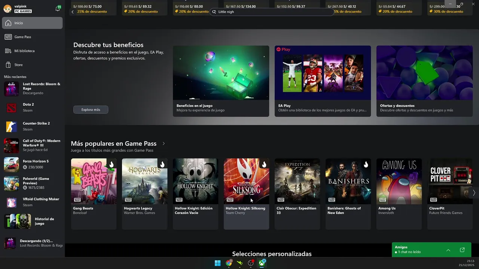Viewport: 479px width, 269px height.
Task: Open the EA Play benefits card
Action: click(323, 81)
